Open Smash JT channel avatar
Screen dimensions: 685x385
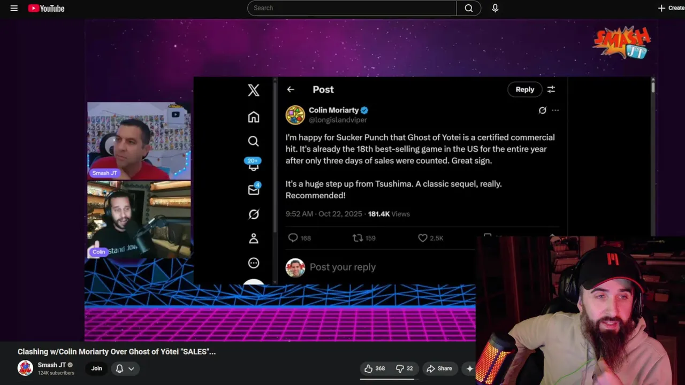point(25,368)
